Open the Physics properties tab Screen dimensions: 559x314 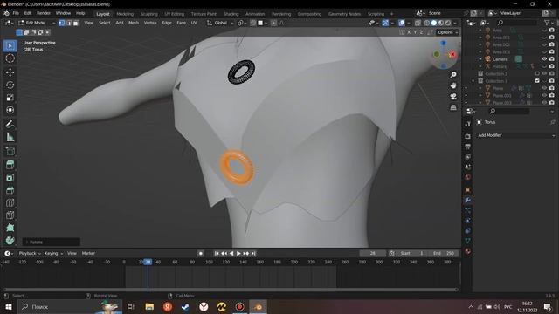coord(468,221)
